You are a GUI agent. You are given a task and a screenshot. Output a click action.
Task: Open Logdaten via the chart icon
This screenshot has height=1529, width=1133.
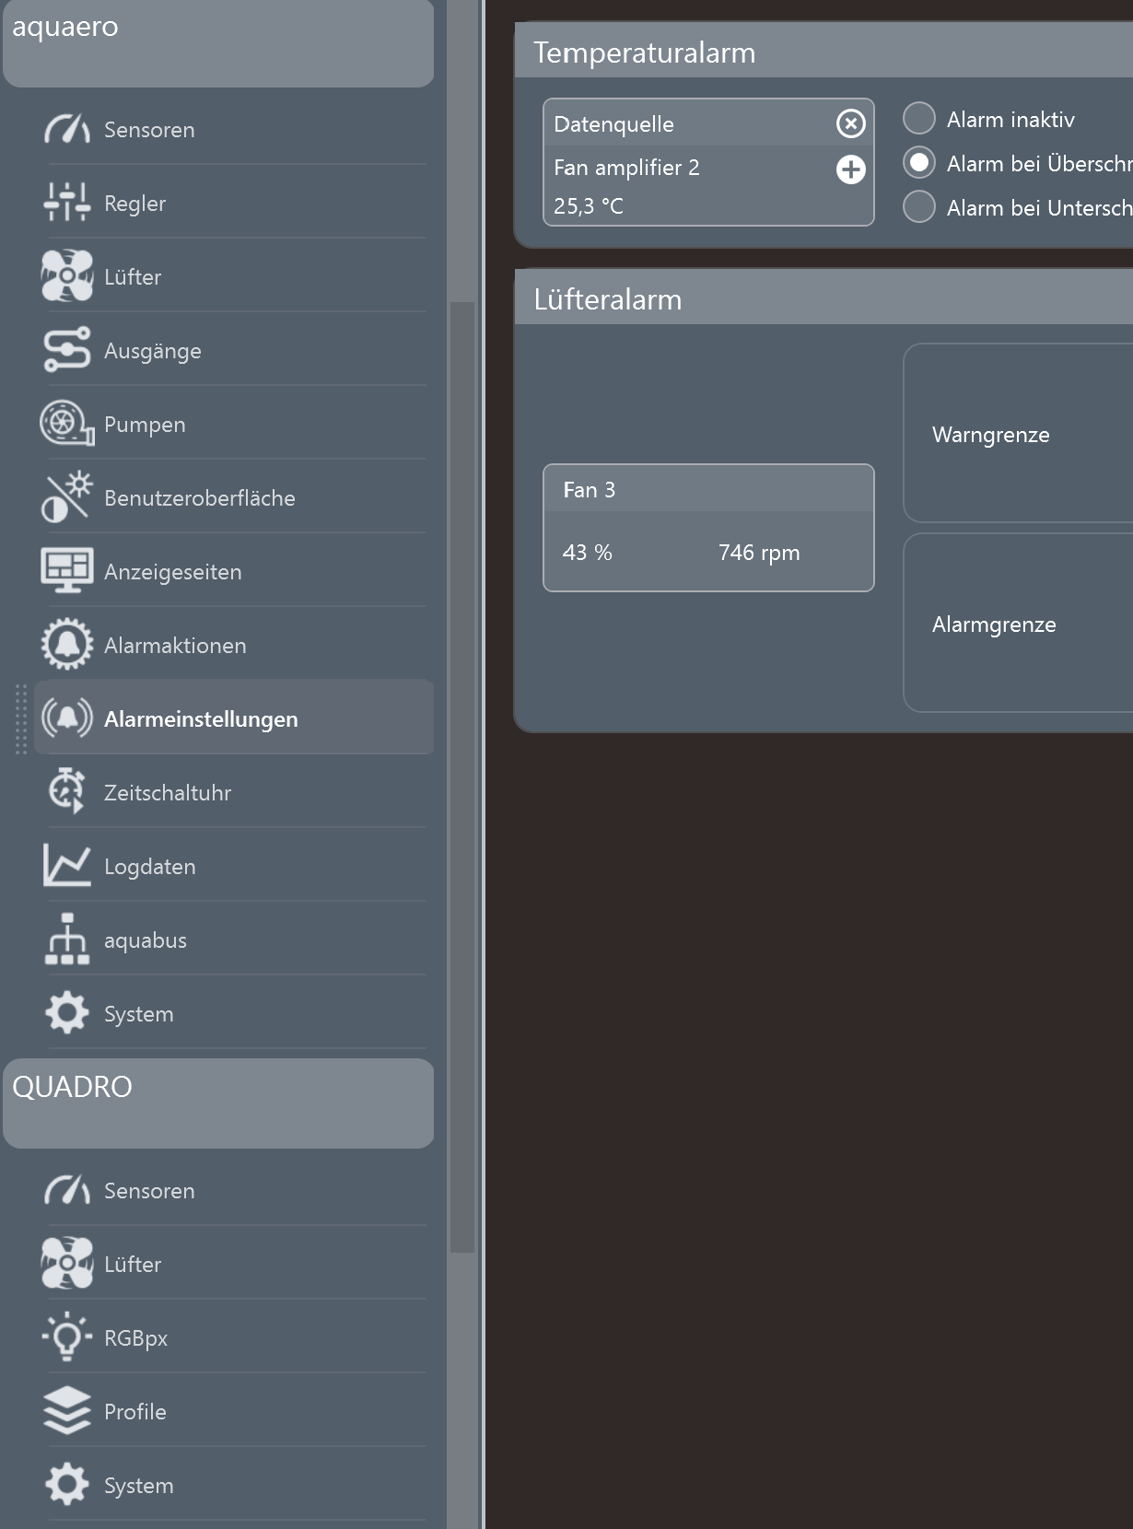pyautogui.click(x=66, y=866)
